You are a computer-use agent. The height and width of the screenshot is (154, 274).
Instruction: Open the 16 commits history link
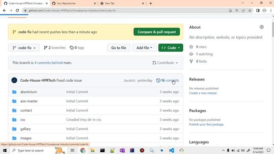click(167, 80)
